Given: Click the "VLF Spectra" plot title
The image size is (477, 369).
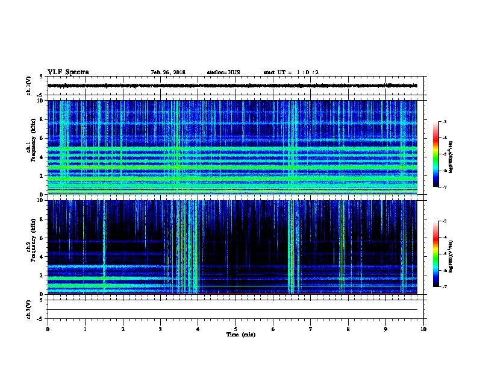Looking at the screenshot, I should coord(68,72).
